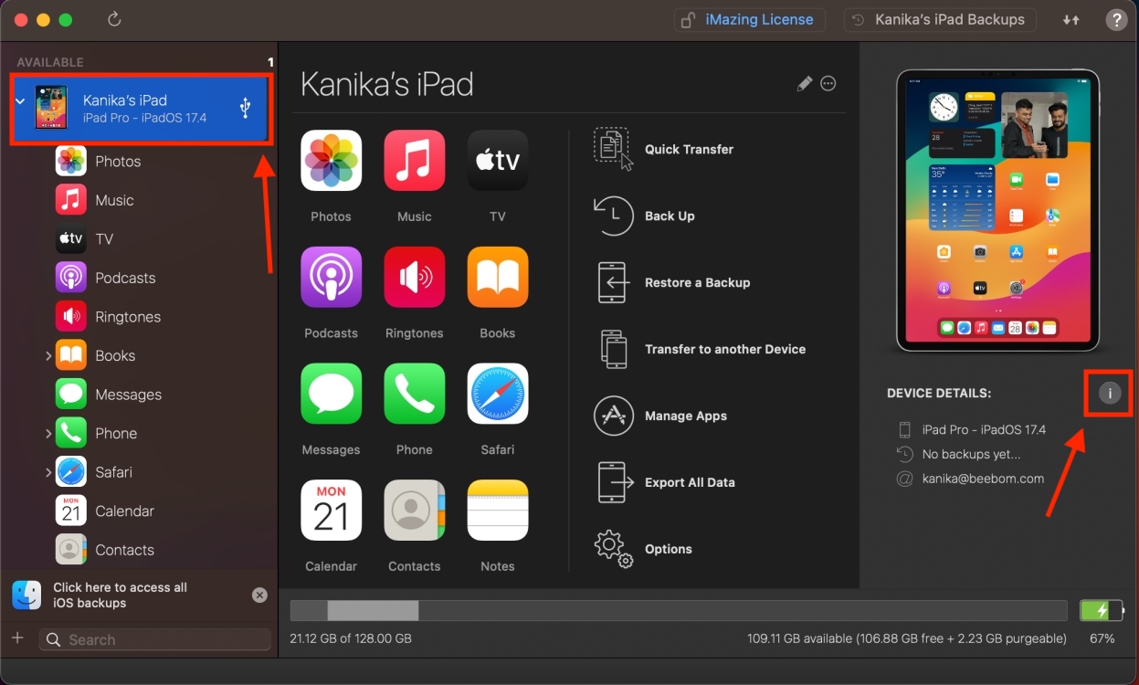Screen dimensions: 1139x685
Task: Select the Safari icon in the app grid
Action: click(497, 394)
